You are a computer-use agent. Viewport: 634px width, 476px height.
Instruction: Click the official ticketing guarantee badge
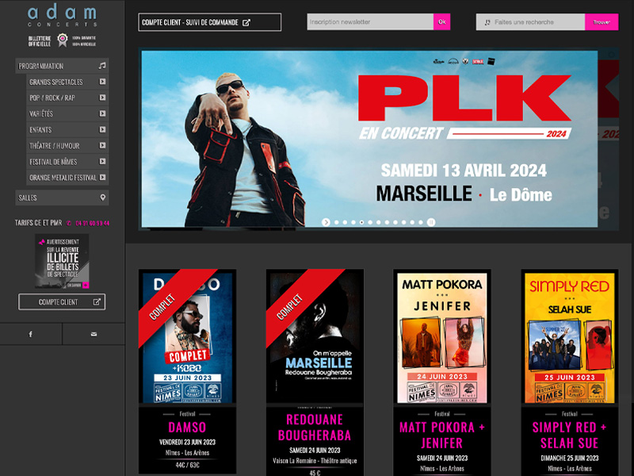[x=62, y=40]
